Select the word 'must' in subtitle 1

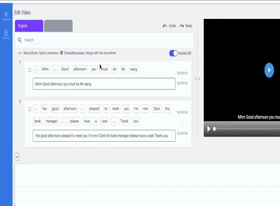(x=104, y=69)
